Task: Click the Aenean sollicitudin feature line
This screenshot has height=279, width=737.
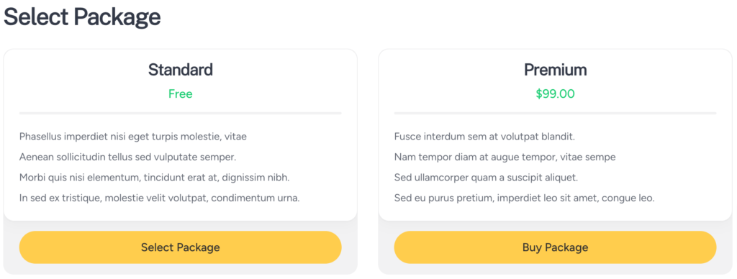Action: [x=128, y=157]
